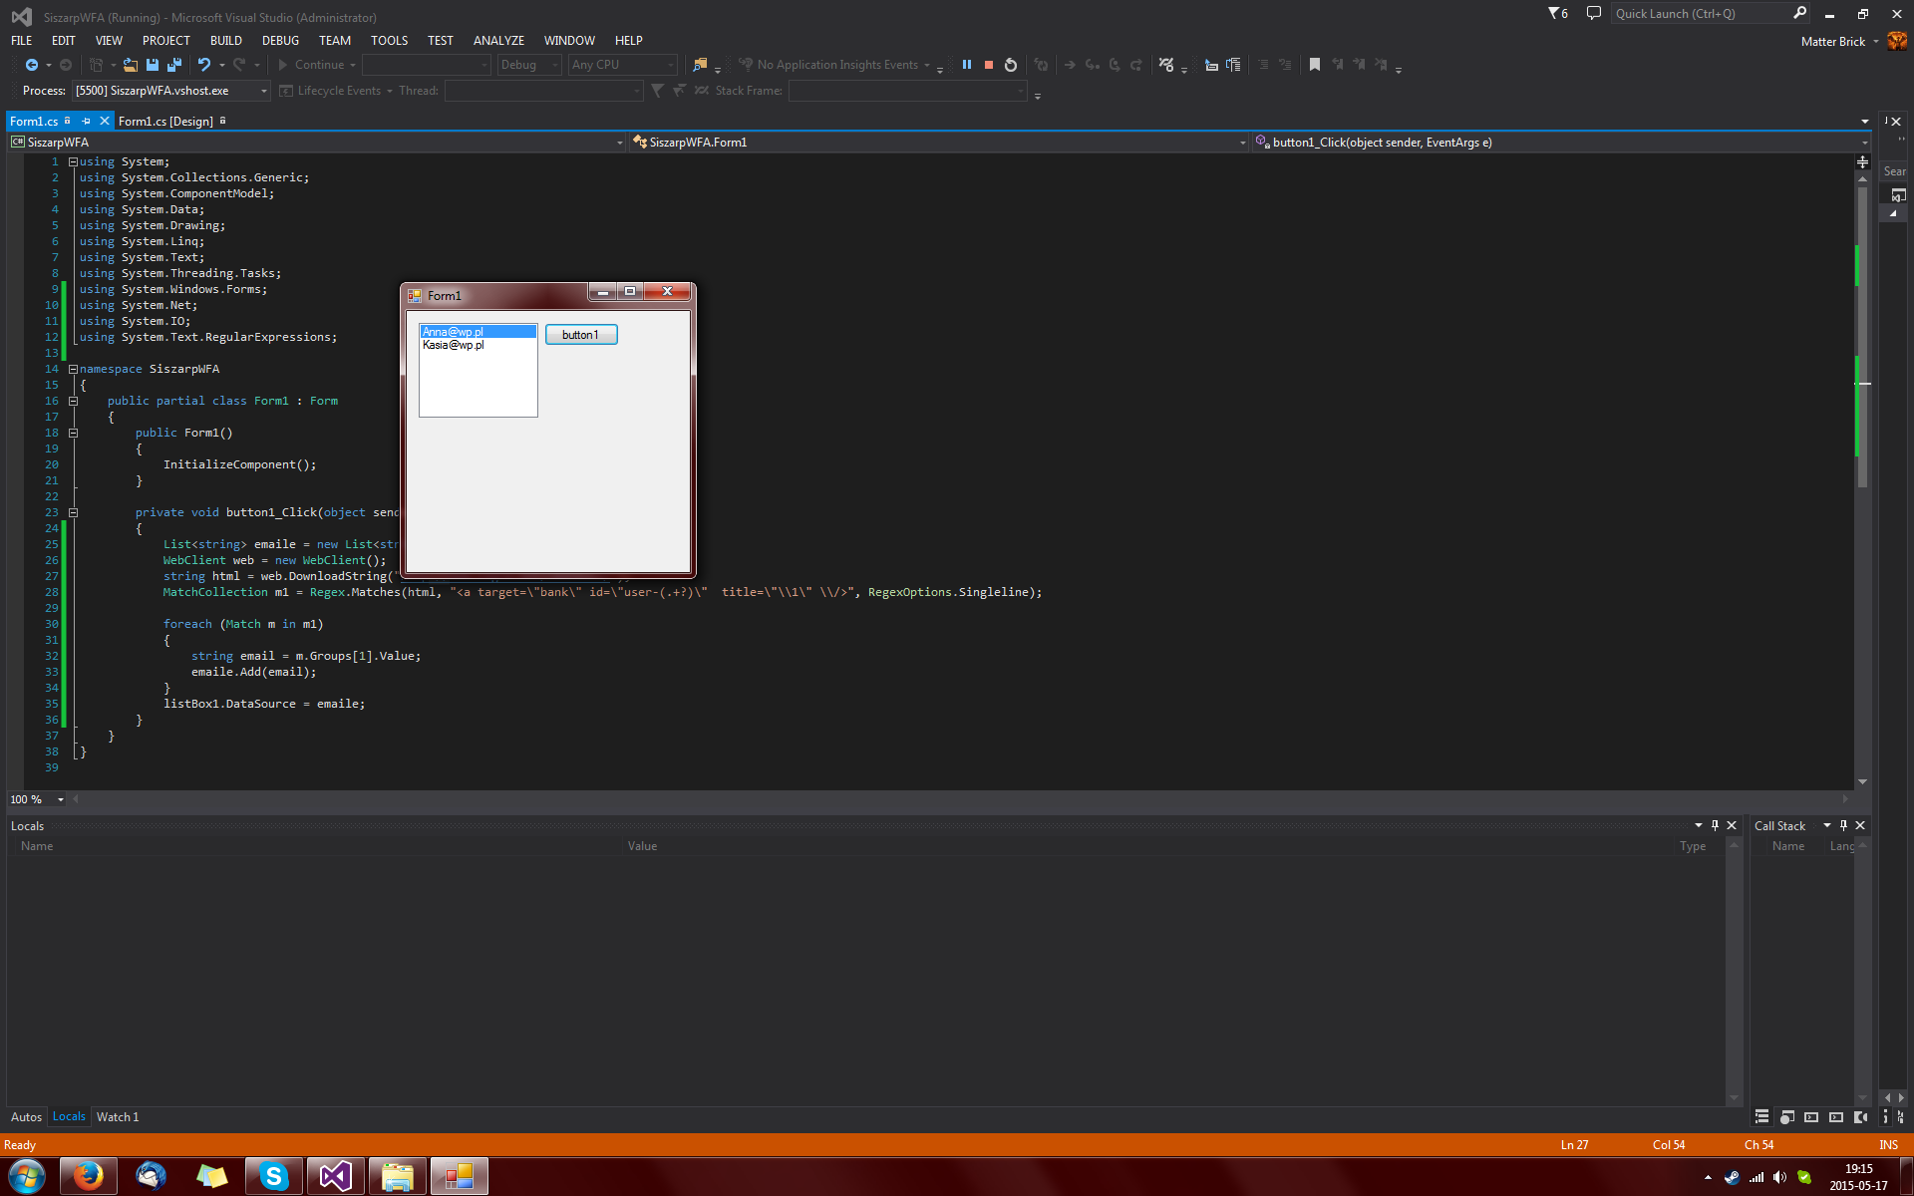
Task: Select Anna@wp.pl in the listbox
Action: [478, 332]
